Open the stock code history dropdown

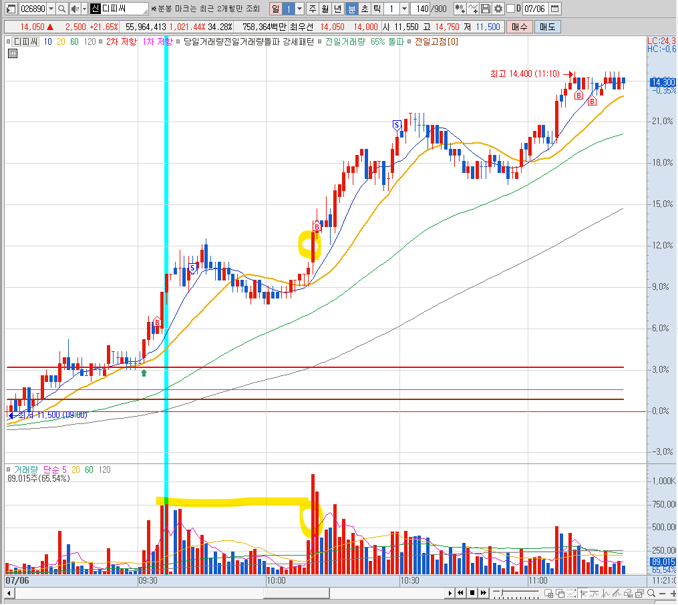click(x=51, y=8)
